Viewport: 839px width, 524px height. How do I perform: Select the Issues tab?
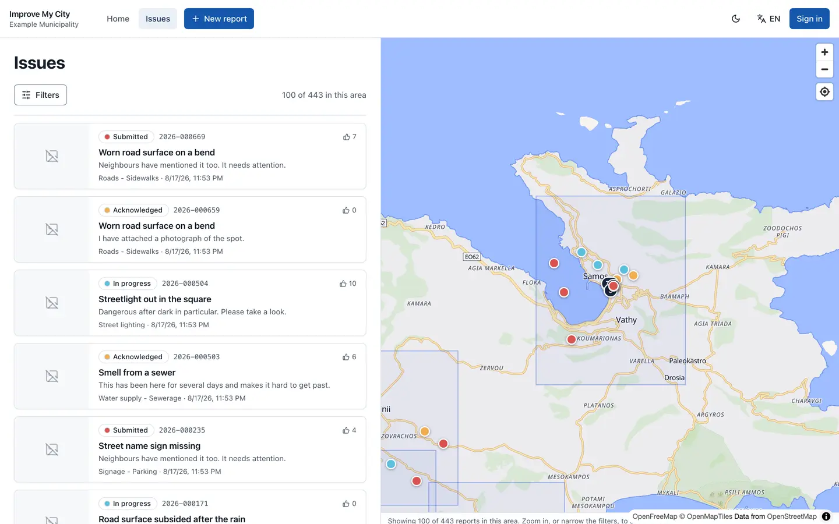(158, 19)
